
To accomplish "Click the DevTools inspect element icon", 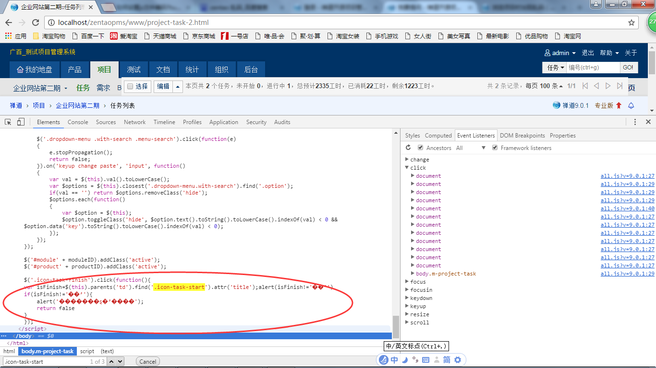I will click(x=8, y=122).
